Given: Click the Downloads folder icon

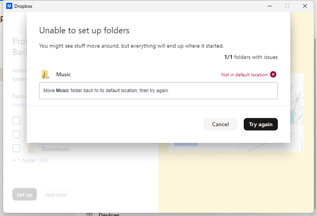Looking at the screenshot, I should pyautogui.click(x=31, y=149).
